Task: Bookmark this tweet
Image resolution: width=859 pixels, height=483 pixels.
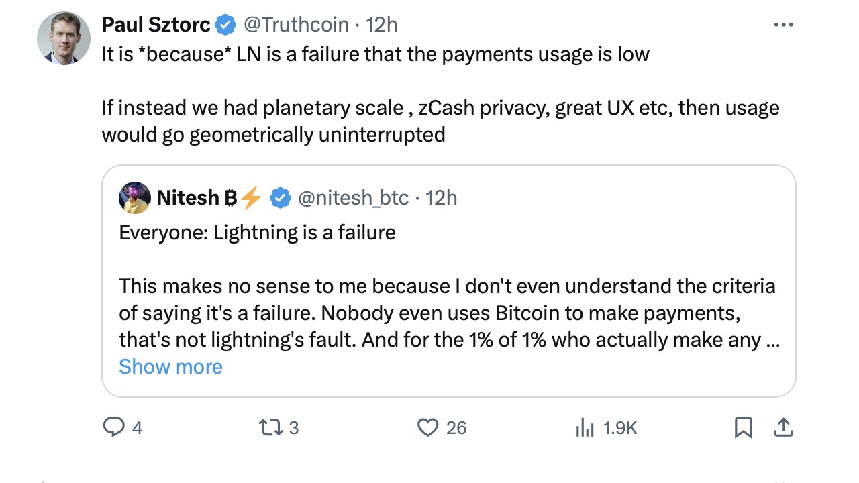Action: [743, 427]
